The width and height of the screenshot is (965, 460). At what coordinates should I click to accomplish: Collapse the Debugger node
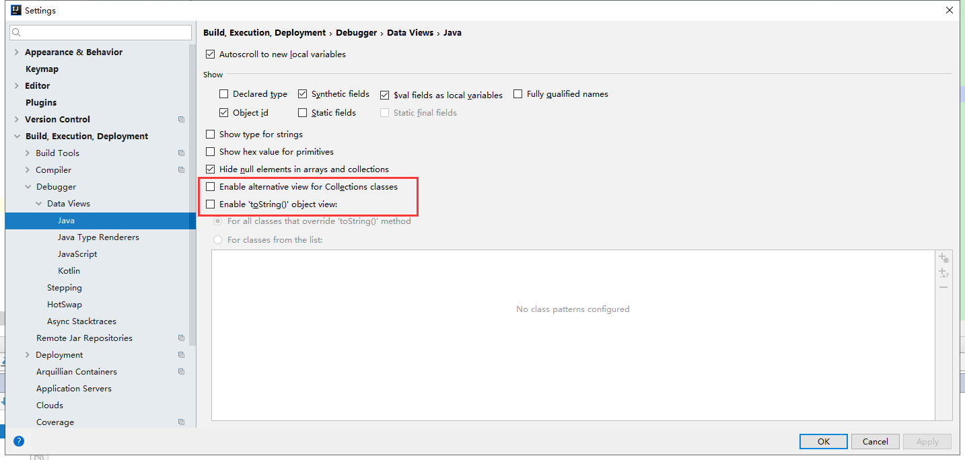point(28,186)
